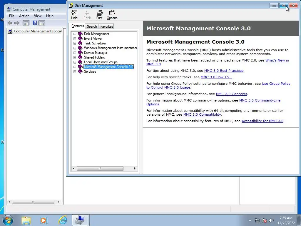This screenshot has height=226, width=301.
Task: Click the Shared Folders book icon
Action: (x=80, y=57)
